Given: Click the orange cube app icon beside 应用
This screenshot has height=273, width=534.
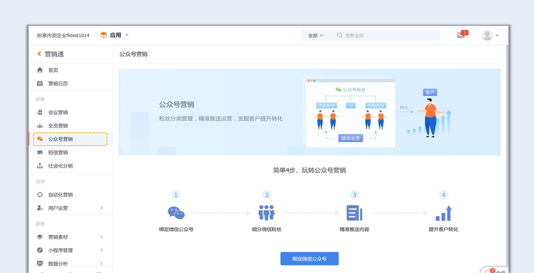Looking at the screenshot, I should (x=104, y=35).
